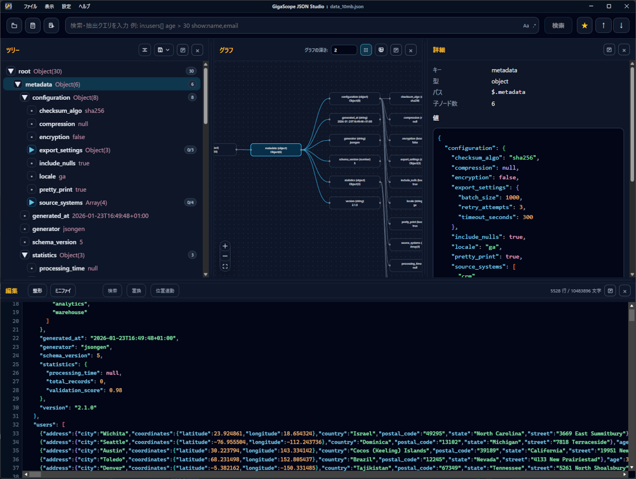Viewport: 636px width, 479px height.
Task: Jump to next match with down arrow
Action: [x=621, y=25]
